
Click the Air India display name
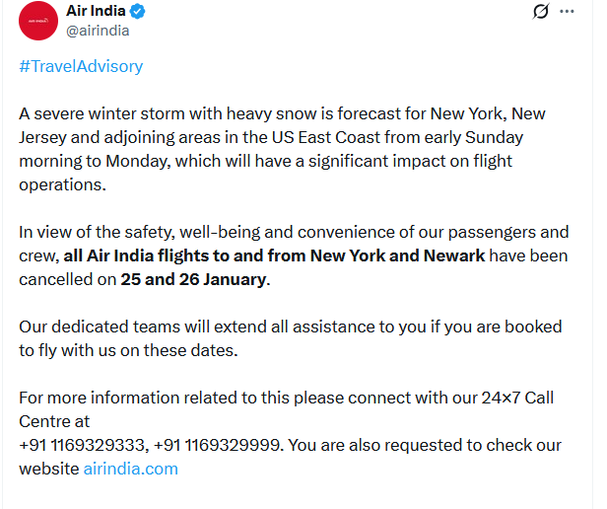[x=96, y=11]
